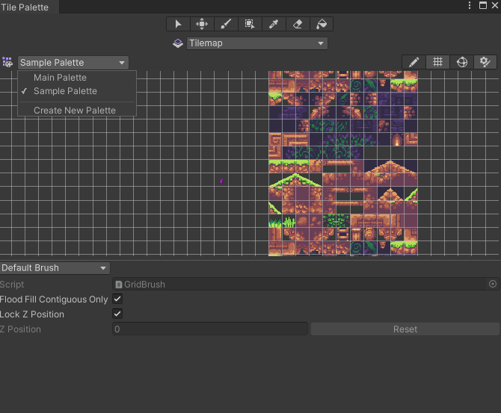Open the window's three-dot options menu
The image size is (501, 413).
coord(470,5)
